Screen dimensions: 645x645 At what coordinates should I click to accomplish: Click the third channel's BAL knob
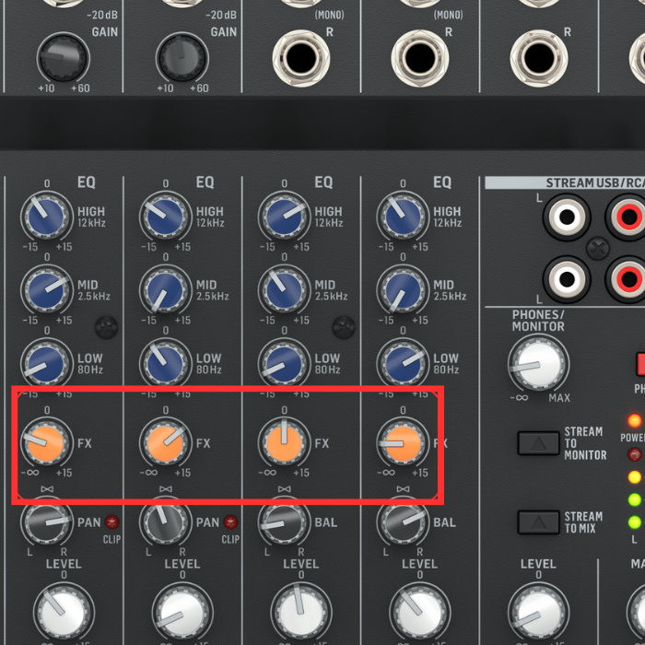click(283, 522)
